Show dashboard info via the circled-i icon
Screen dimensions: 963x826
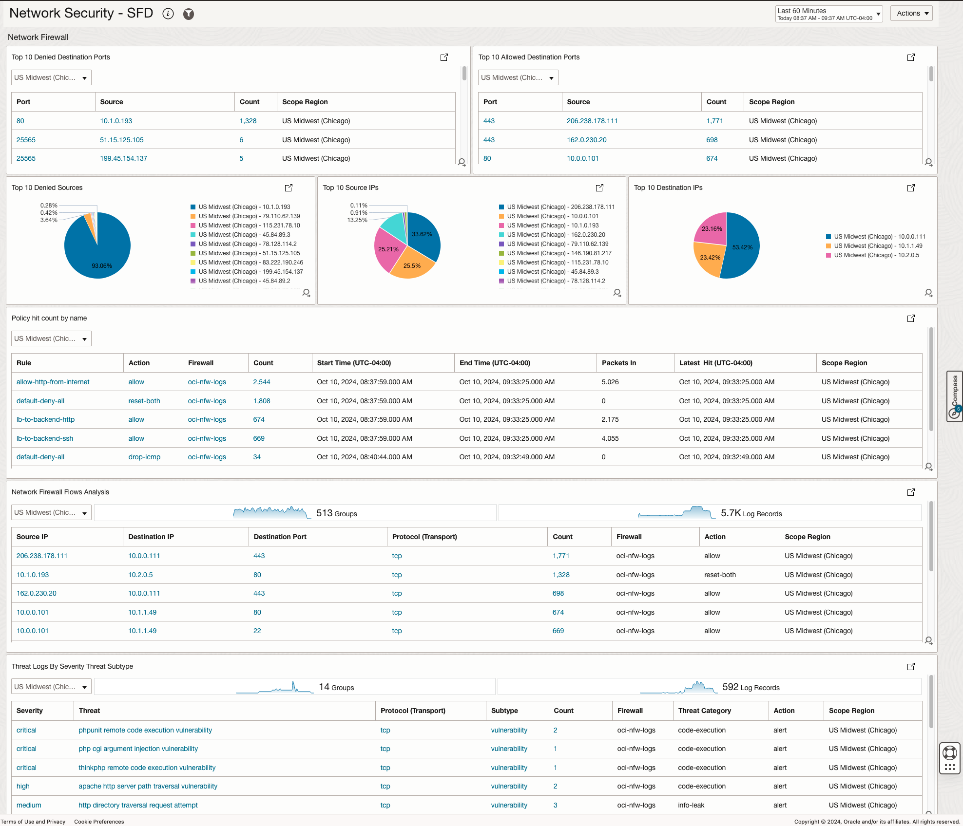click(x=168, y=14)
